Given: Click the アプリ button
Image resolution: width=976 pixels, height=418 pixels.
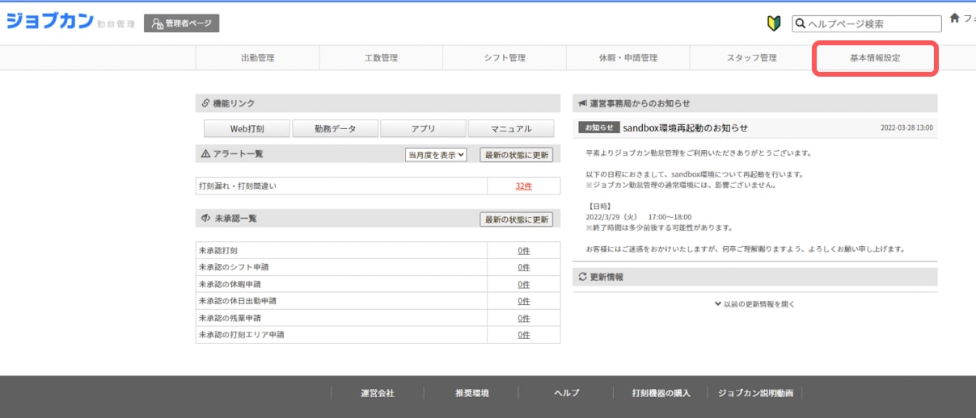Looking at the screenshot, I should (423, 128).
